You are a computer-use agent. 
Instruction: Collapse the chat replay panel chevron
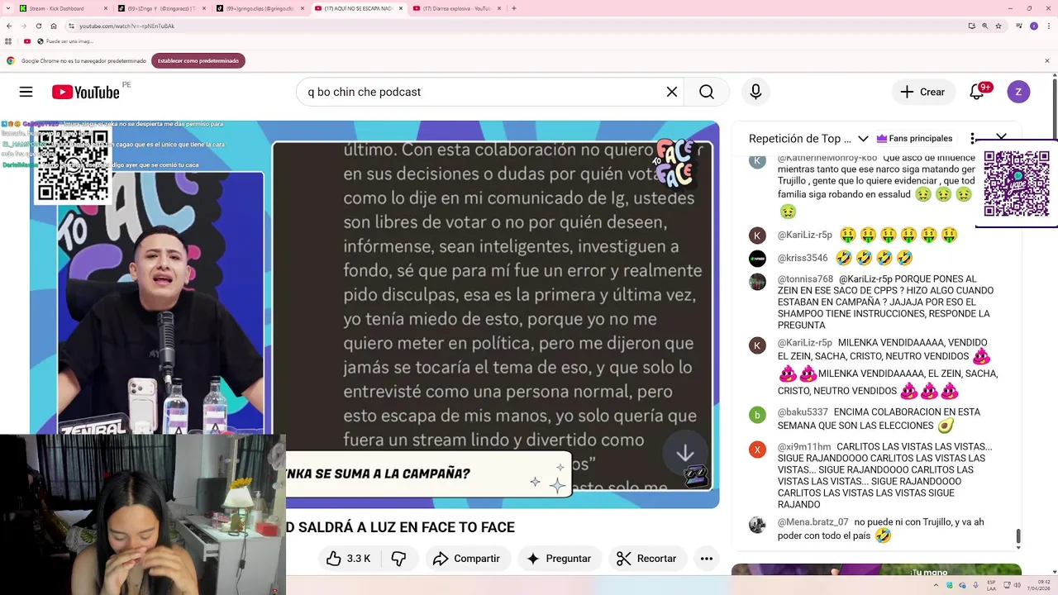pos(1001,137)
